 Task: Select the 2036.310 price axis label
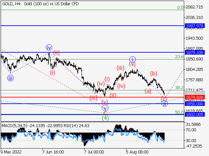(x=194, y=17)
